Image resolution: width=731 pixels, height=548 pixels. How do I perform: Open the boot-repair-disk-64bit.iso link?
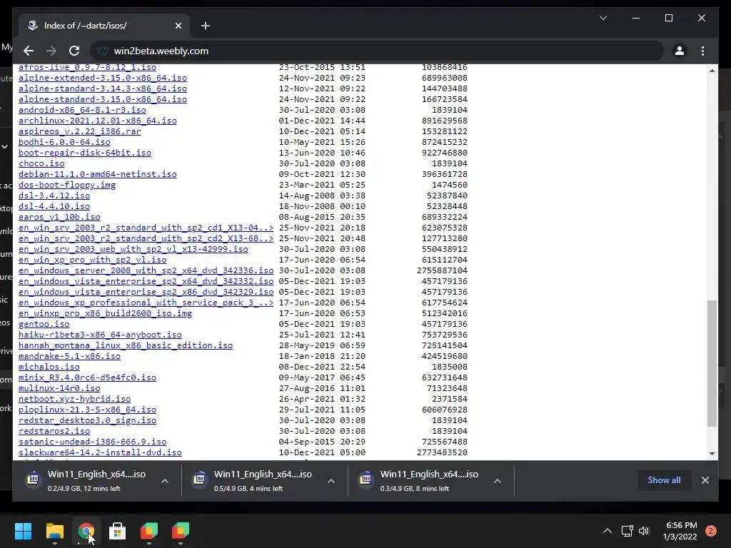(x=85, y=153)
